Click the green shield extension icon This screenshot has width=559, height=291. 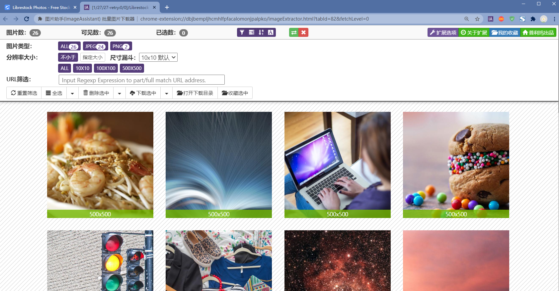click(x=512, y=19)
